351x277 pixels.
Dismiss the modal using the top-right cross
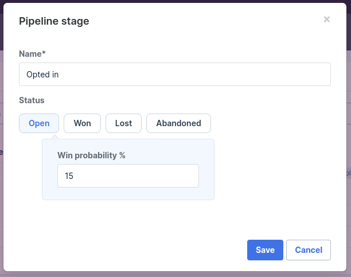[326, 19]
